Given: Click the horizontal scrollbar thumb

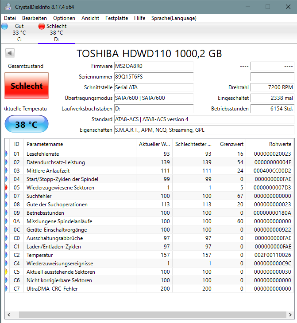Looking at the screenshot, I should coord(153,315).
